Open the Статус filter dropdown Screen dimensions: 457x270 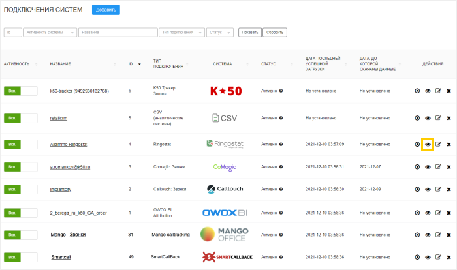(220, 32)
